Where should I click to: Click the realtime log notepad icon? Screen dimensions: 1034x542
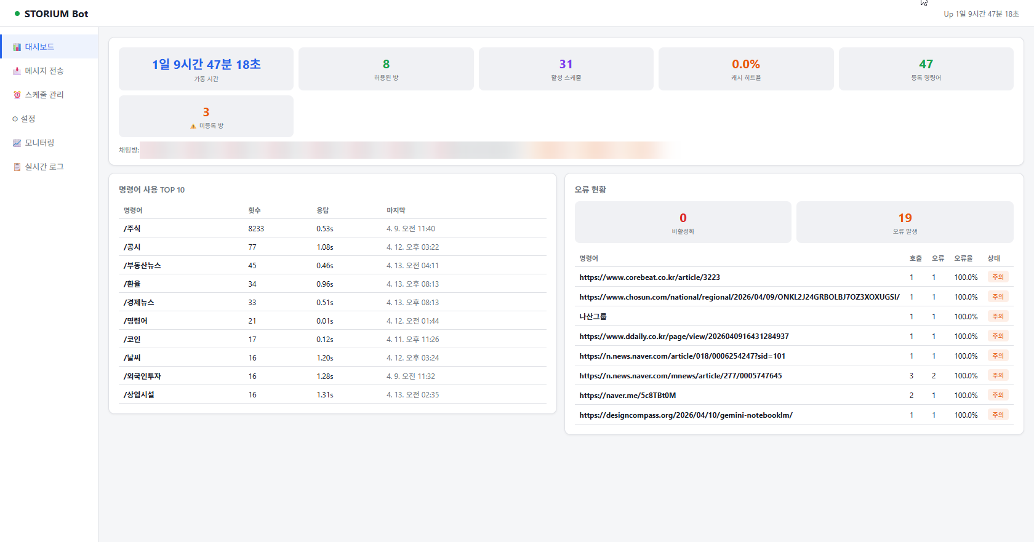point(17,167)
